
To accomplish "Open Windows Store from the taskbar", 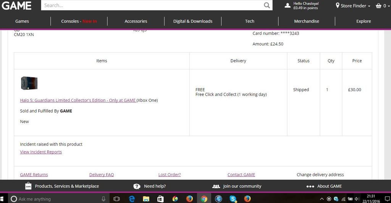I will (x=160, y=199).
